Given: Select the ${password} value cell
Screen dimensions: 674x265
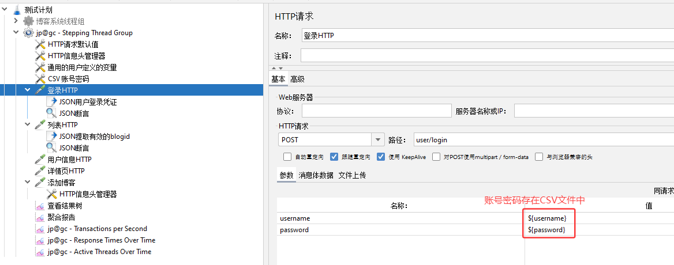Looking at the screenshot, I should click(x=599, y=230).
